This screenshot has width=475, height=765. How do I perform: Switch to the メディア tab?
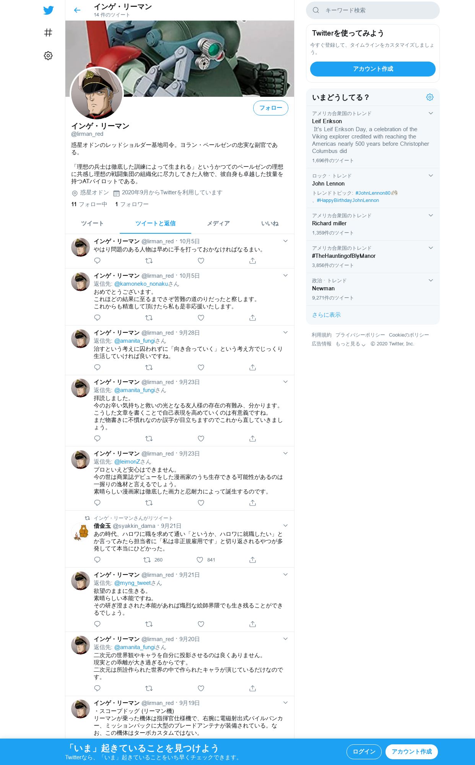(x=218, y=223)
